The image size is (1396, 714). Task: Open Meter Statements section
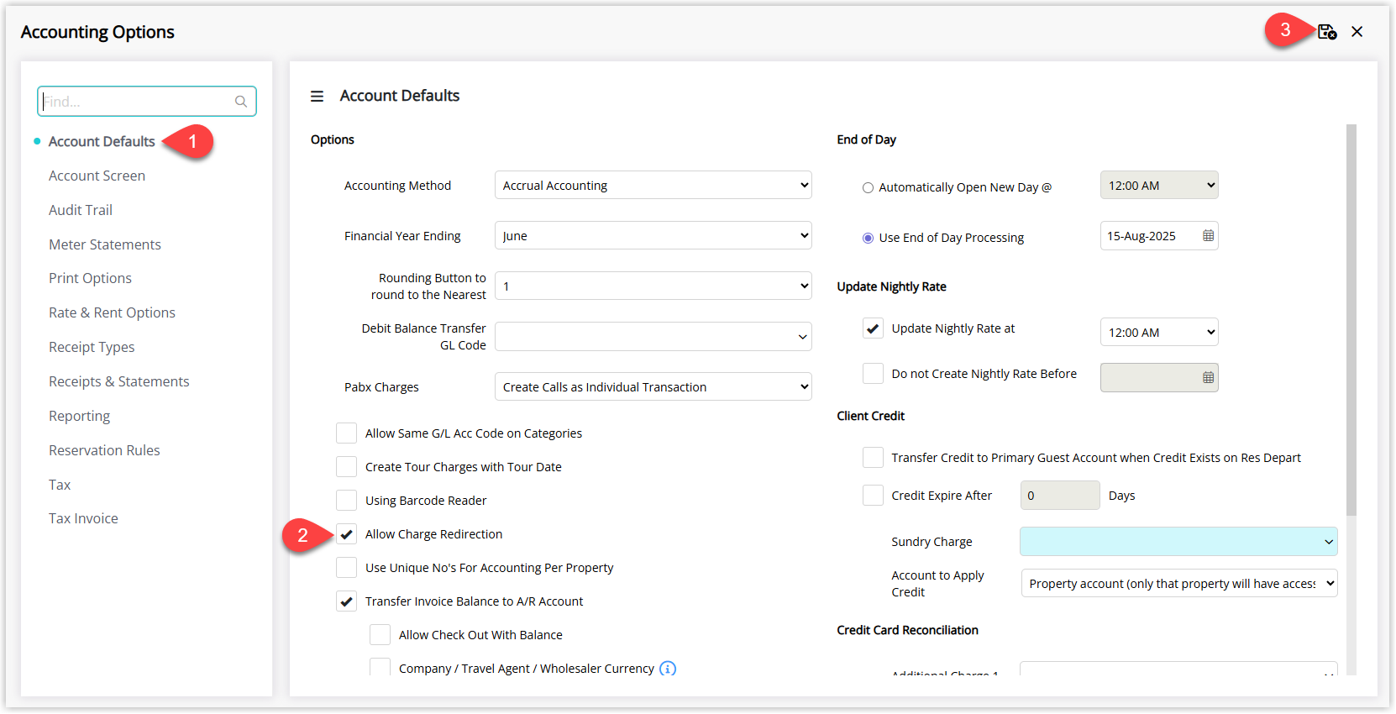tap(105, 244)
